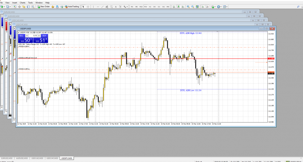Zoom in on the chart
The image size is (303, 162).
[x=188, y=7]
